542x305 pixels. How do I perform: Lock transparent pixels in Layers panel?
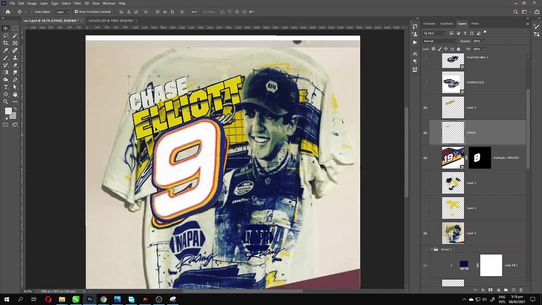coord(433,49)
